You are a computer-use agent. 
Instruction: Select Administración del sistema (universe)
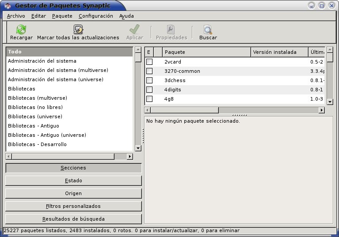click(x=69, y=79)
